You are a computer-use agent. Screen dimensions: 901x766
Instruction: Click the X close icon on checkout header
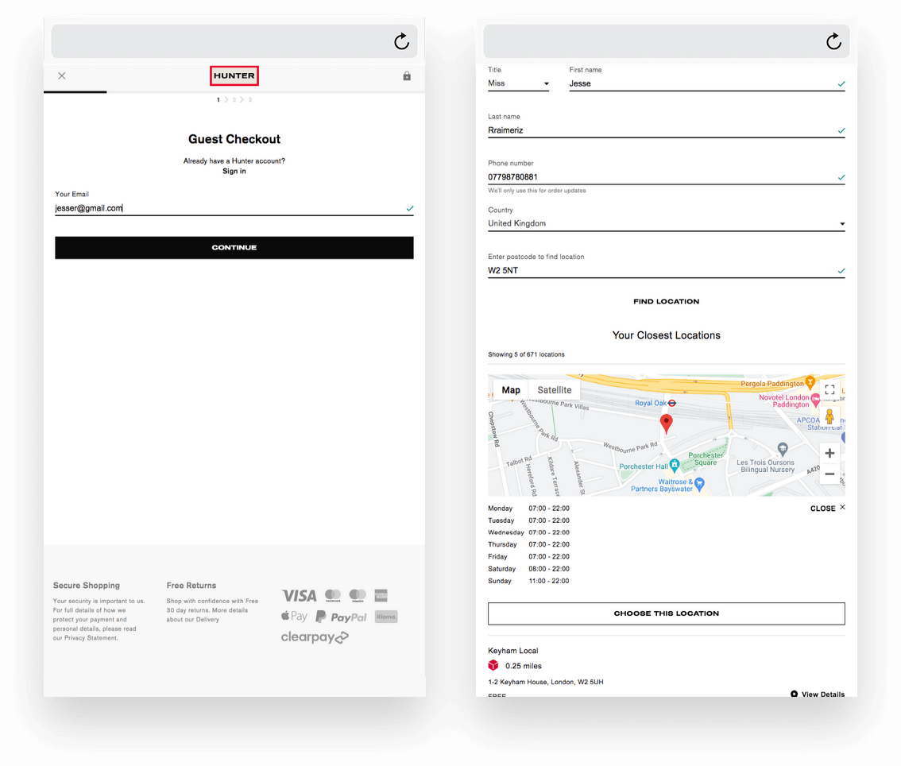[x=62, y=76]
